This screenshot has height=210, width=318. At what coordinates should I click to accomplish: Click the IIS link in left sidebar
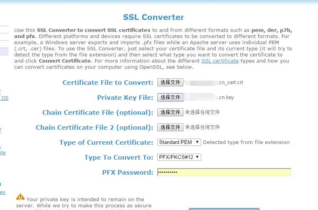pos(5,98)
